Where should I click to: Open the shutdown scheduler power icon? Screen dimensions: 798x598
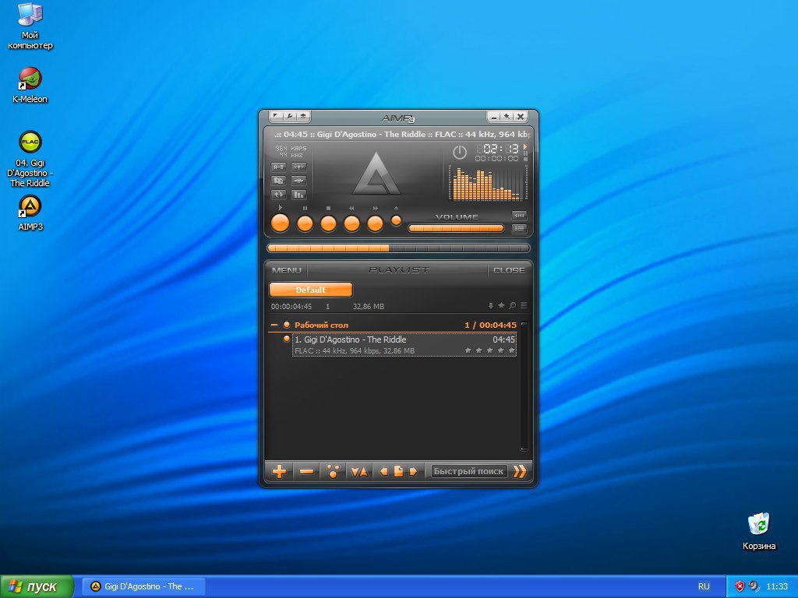coord(460,153)
